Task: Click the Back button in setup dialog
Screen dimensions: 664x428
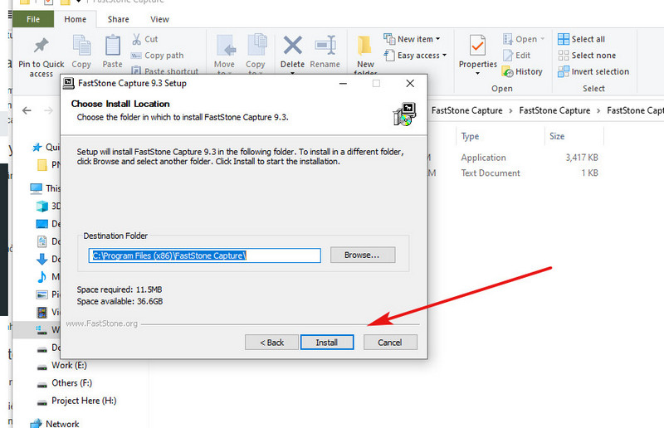Action: point(271,342)
